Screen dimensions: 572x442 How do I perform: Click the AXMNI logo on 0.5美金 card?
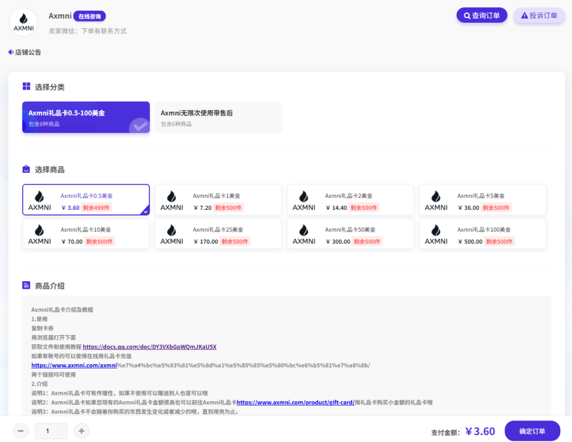(x=39, y=201)
